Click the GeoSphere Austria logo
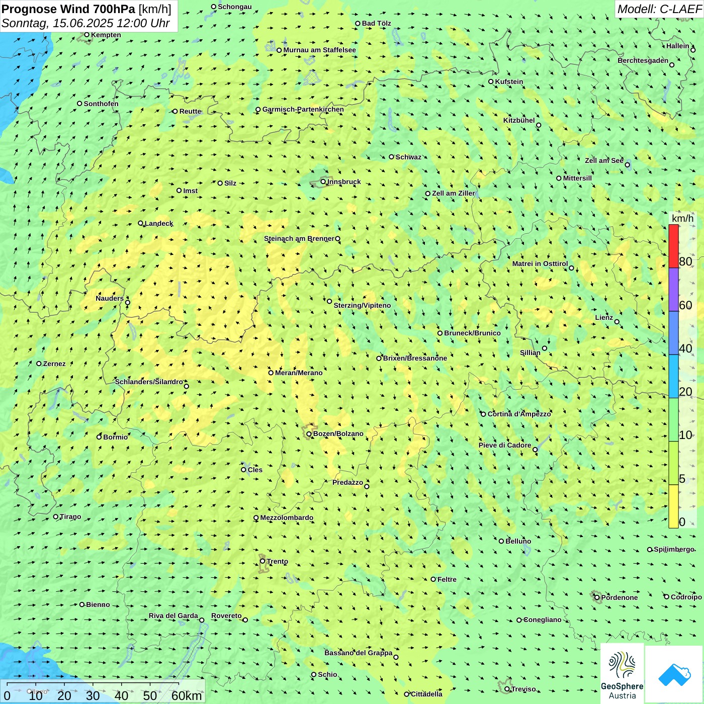Viewport: 704px width, 704px height. (x=622, y=673)
